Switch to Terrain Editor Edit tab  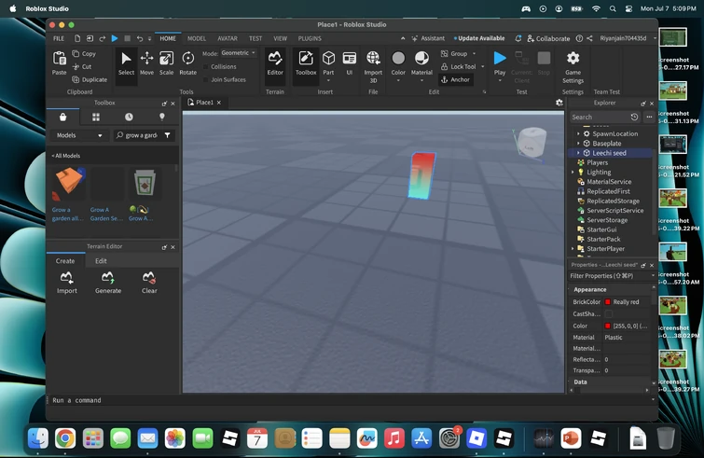pos(101,261)
